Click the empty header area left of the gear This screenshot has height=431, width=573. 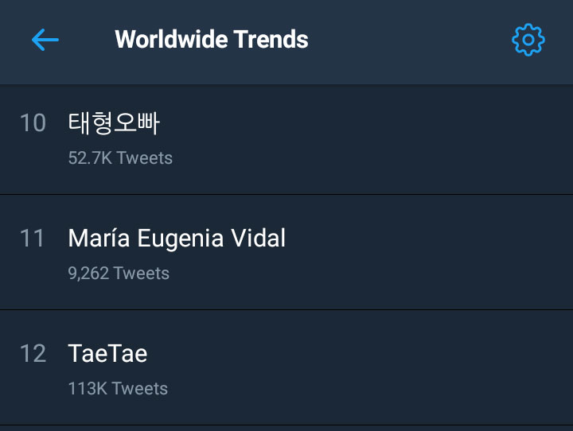coord(409,40)
